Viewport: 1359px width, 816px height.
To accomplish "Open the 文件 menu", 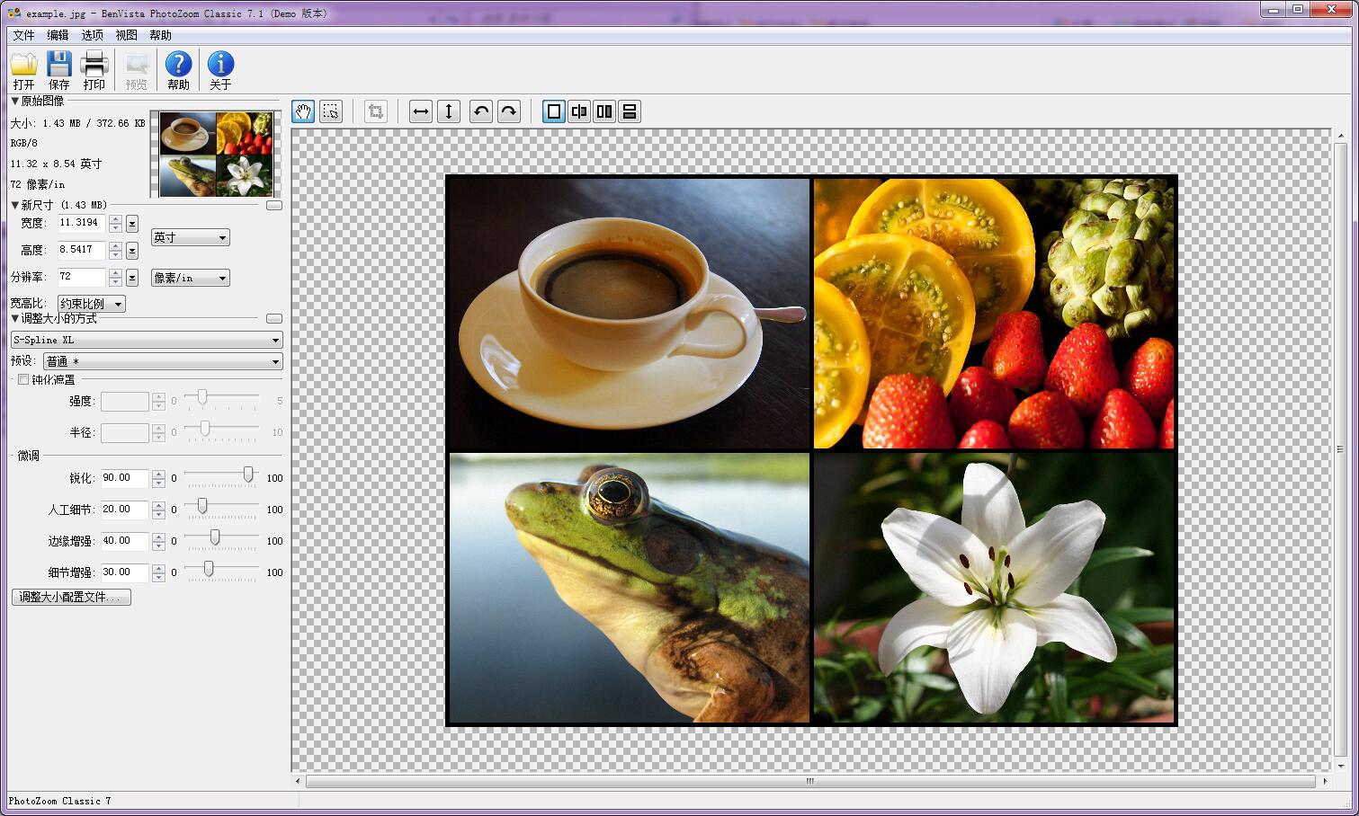I will click(23, 35).
